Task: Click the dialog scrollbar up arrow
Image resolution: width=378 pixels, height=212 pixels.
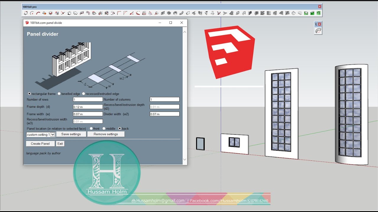Action: tap(185, 32)
